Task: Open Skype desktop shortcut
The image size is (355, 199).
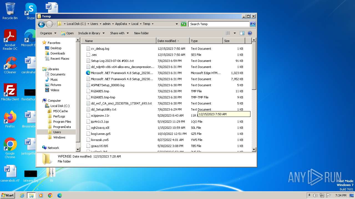Action: [31, 11]
